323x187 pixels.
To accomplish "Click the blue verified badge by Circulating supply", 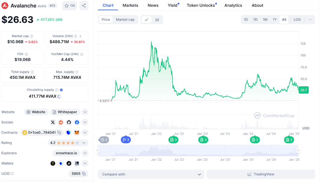I will click(61, 90).
